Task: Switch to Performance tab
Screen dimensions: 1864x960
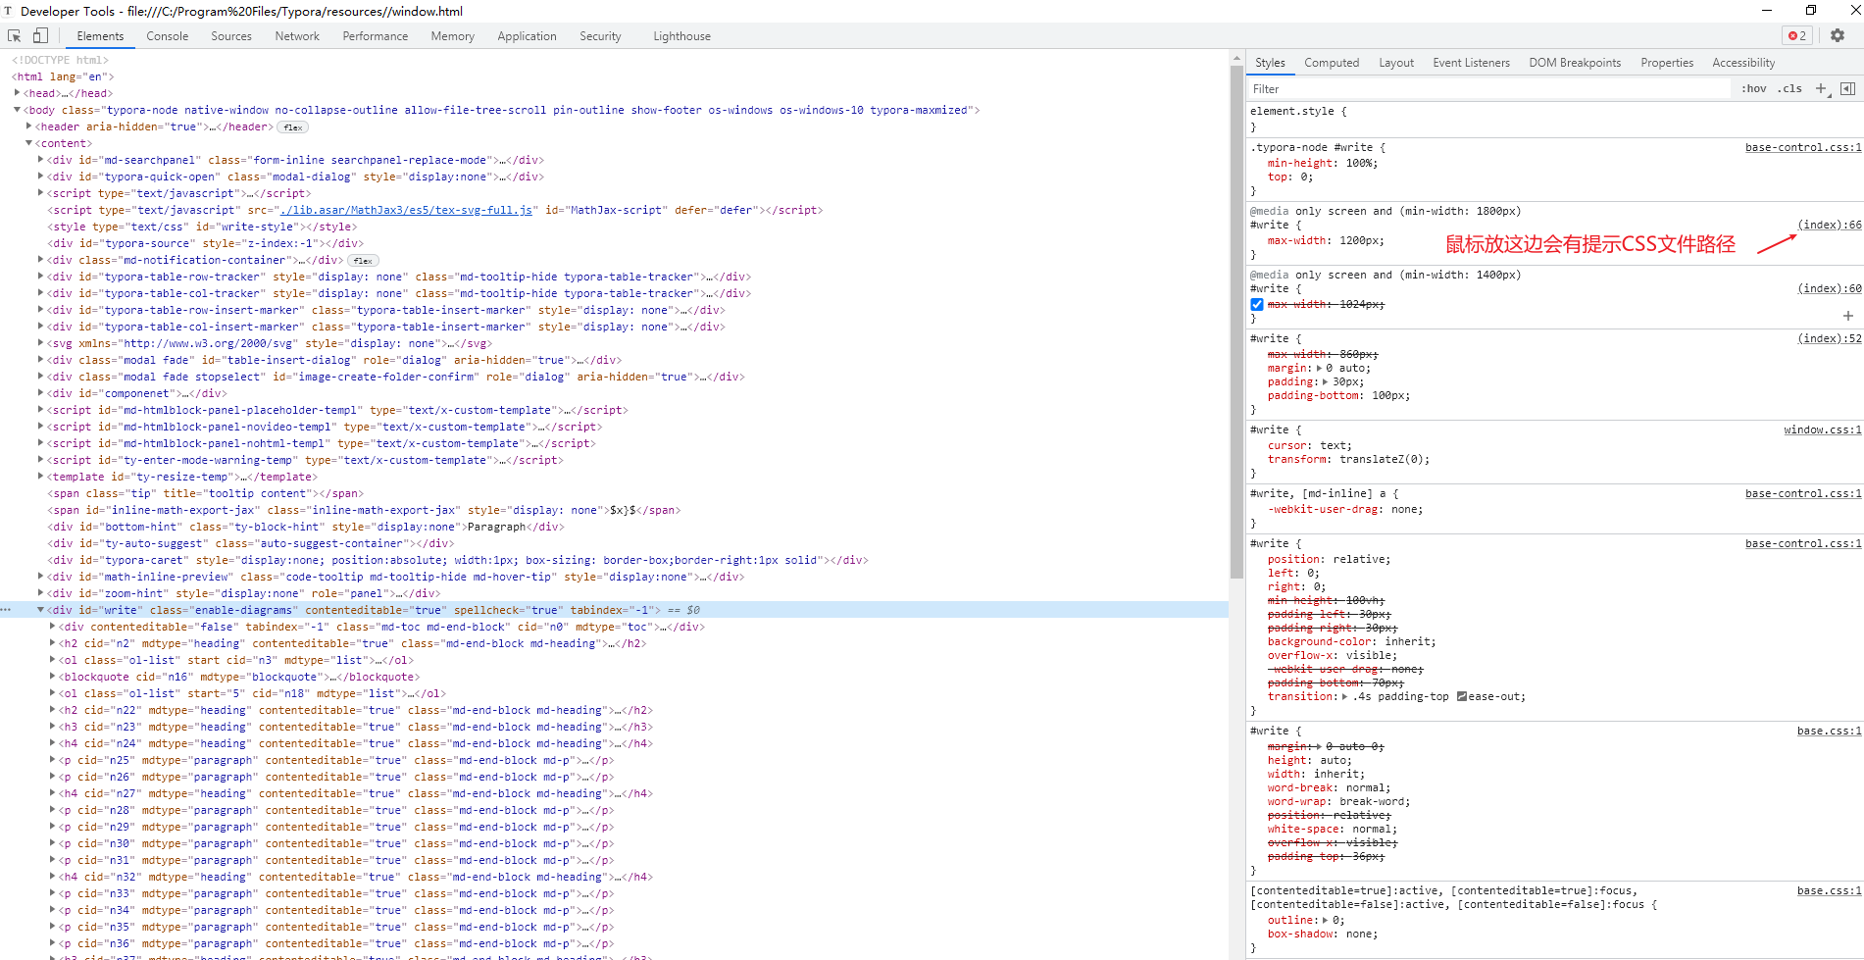Action: click(376, 36)
